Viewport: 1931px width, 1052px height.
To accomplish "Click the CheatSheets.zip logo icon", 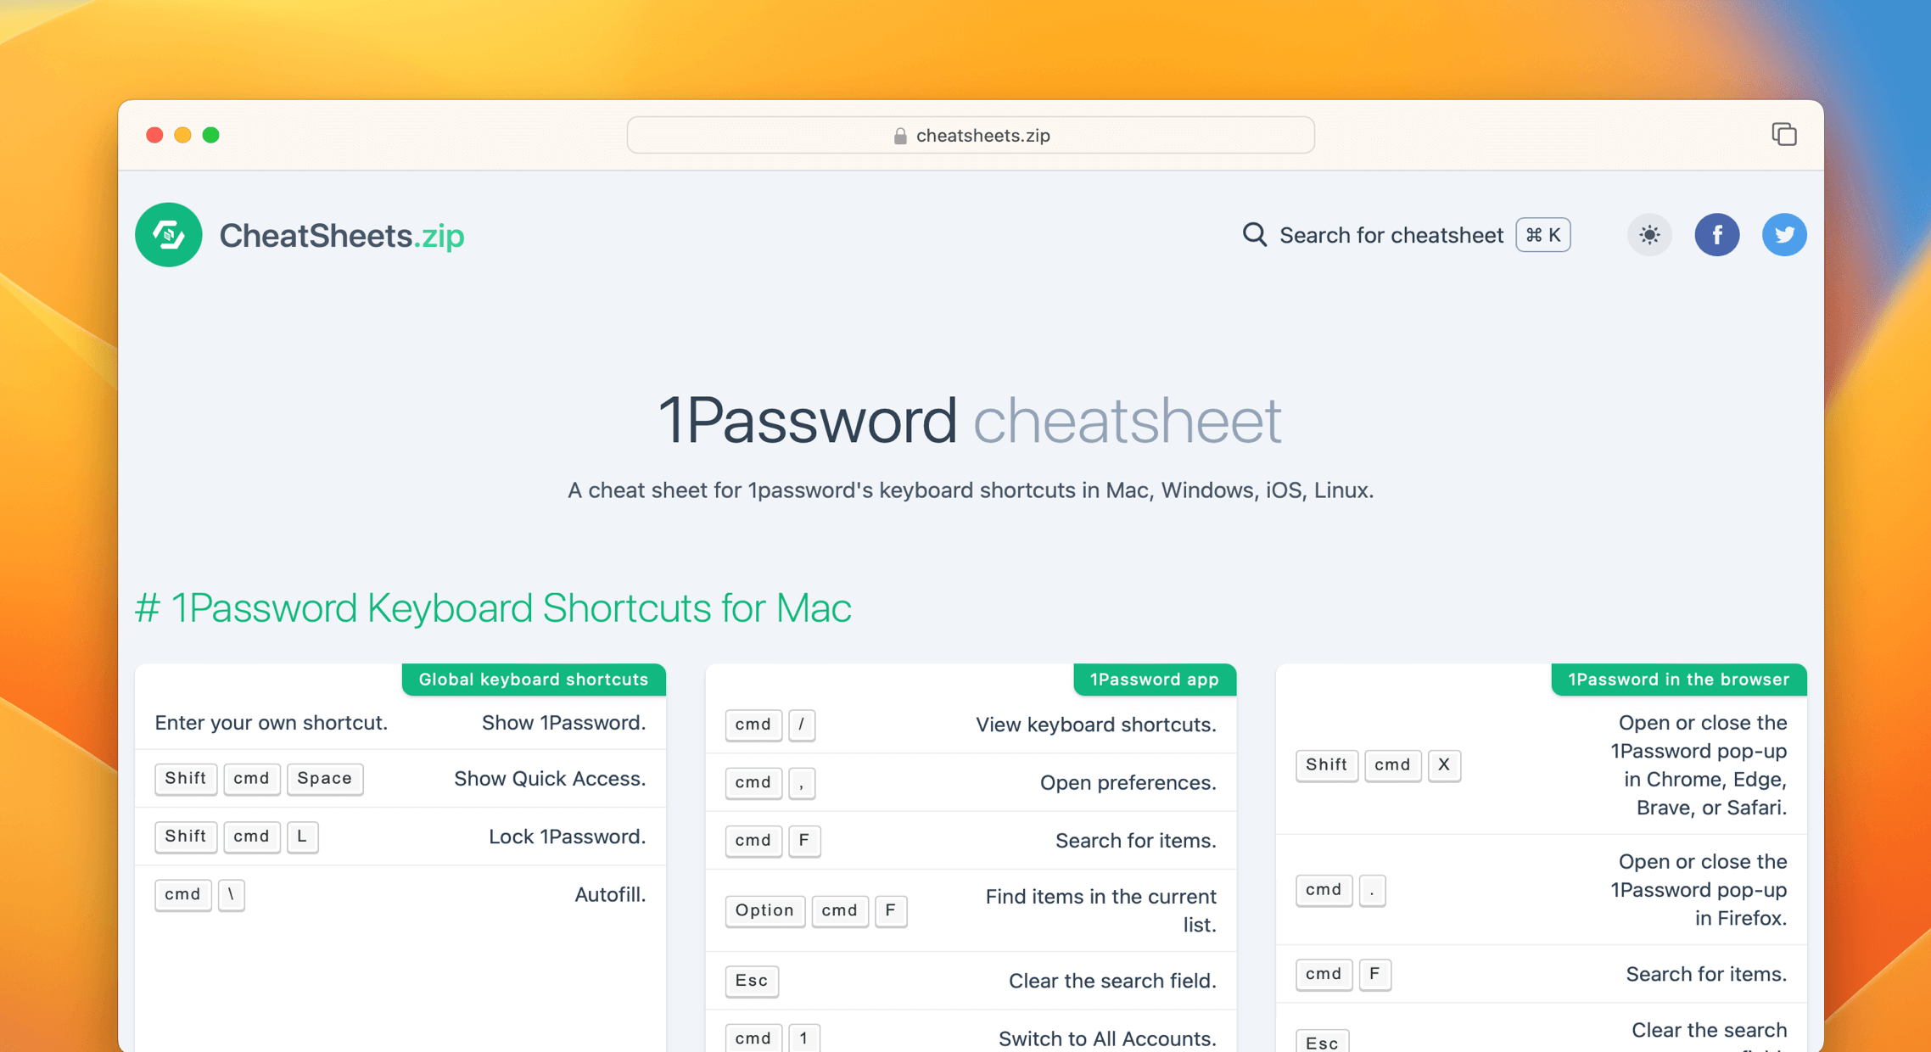I will [168, 235].
